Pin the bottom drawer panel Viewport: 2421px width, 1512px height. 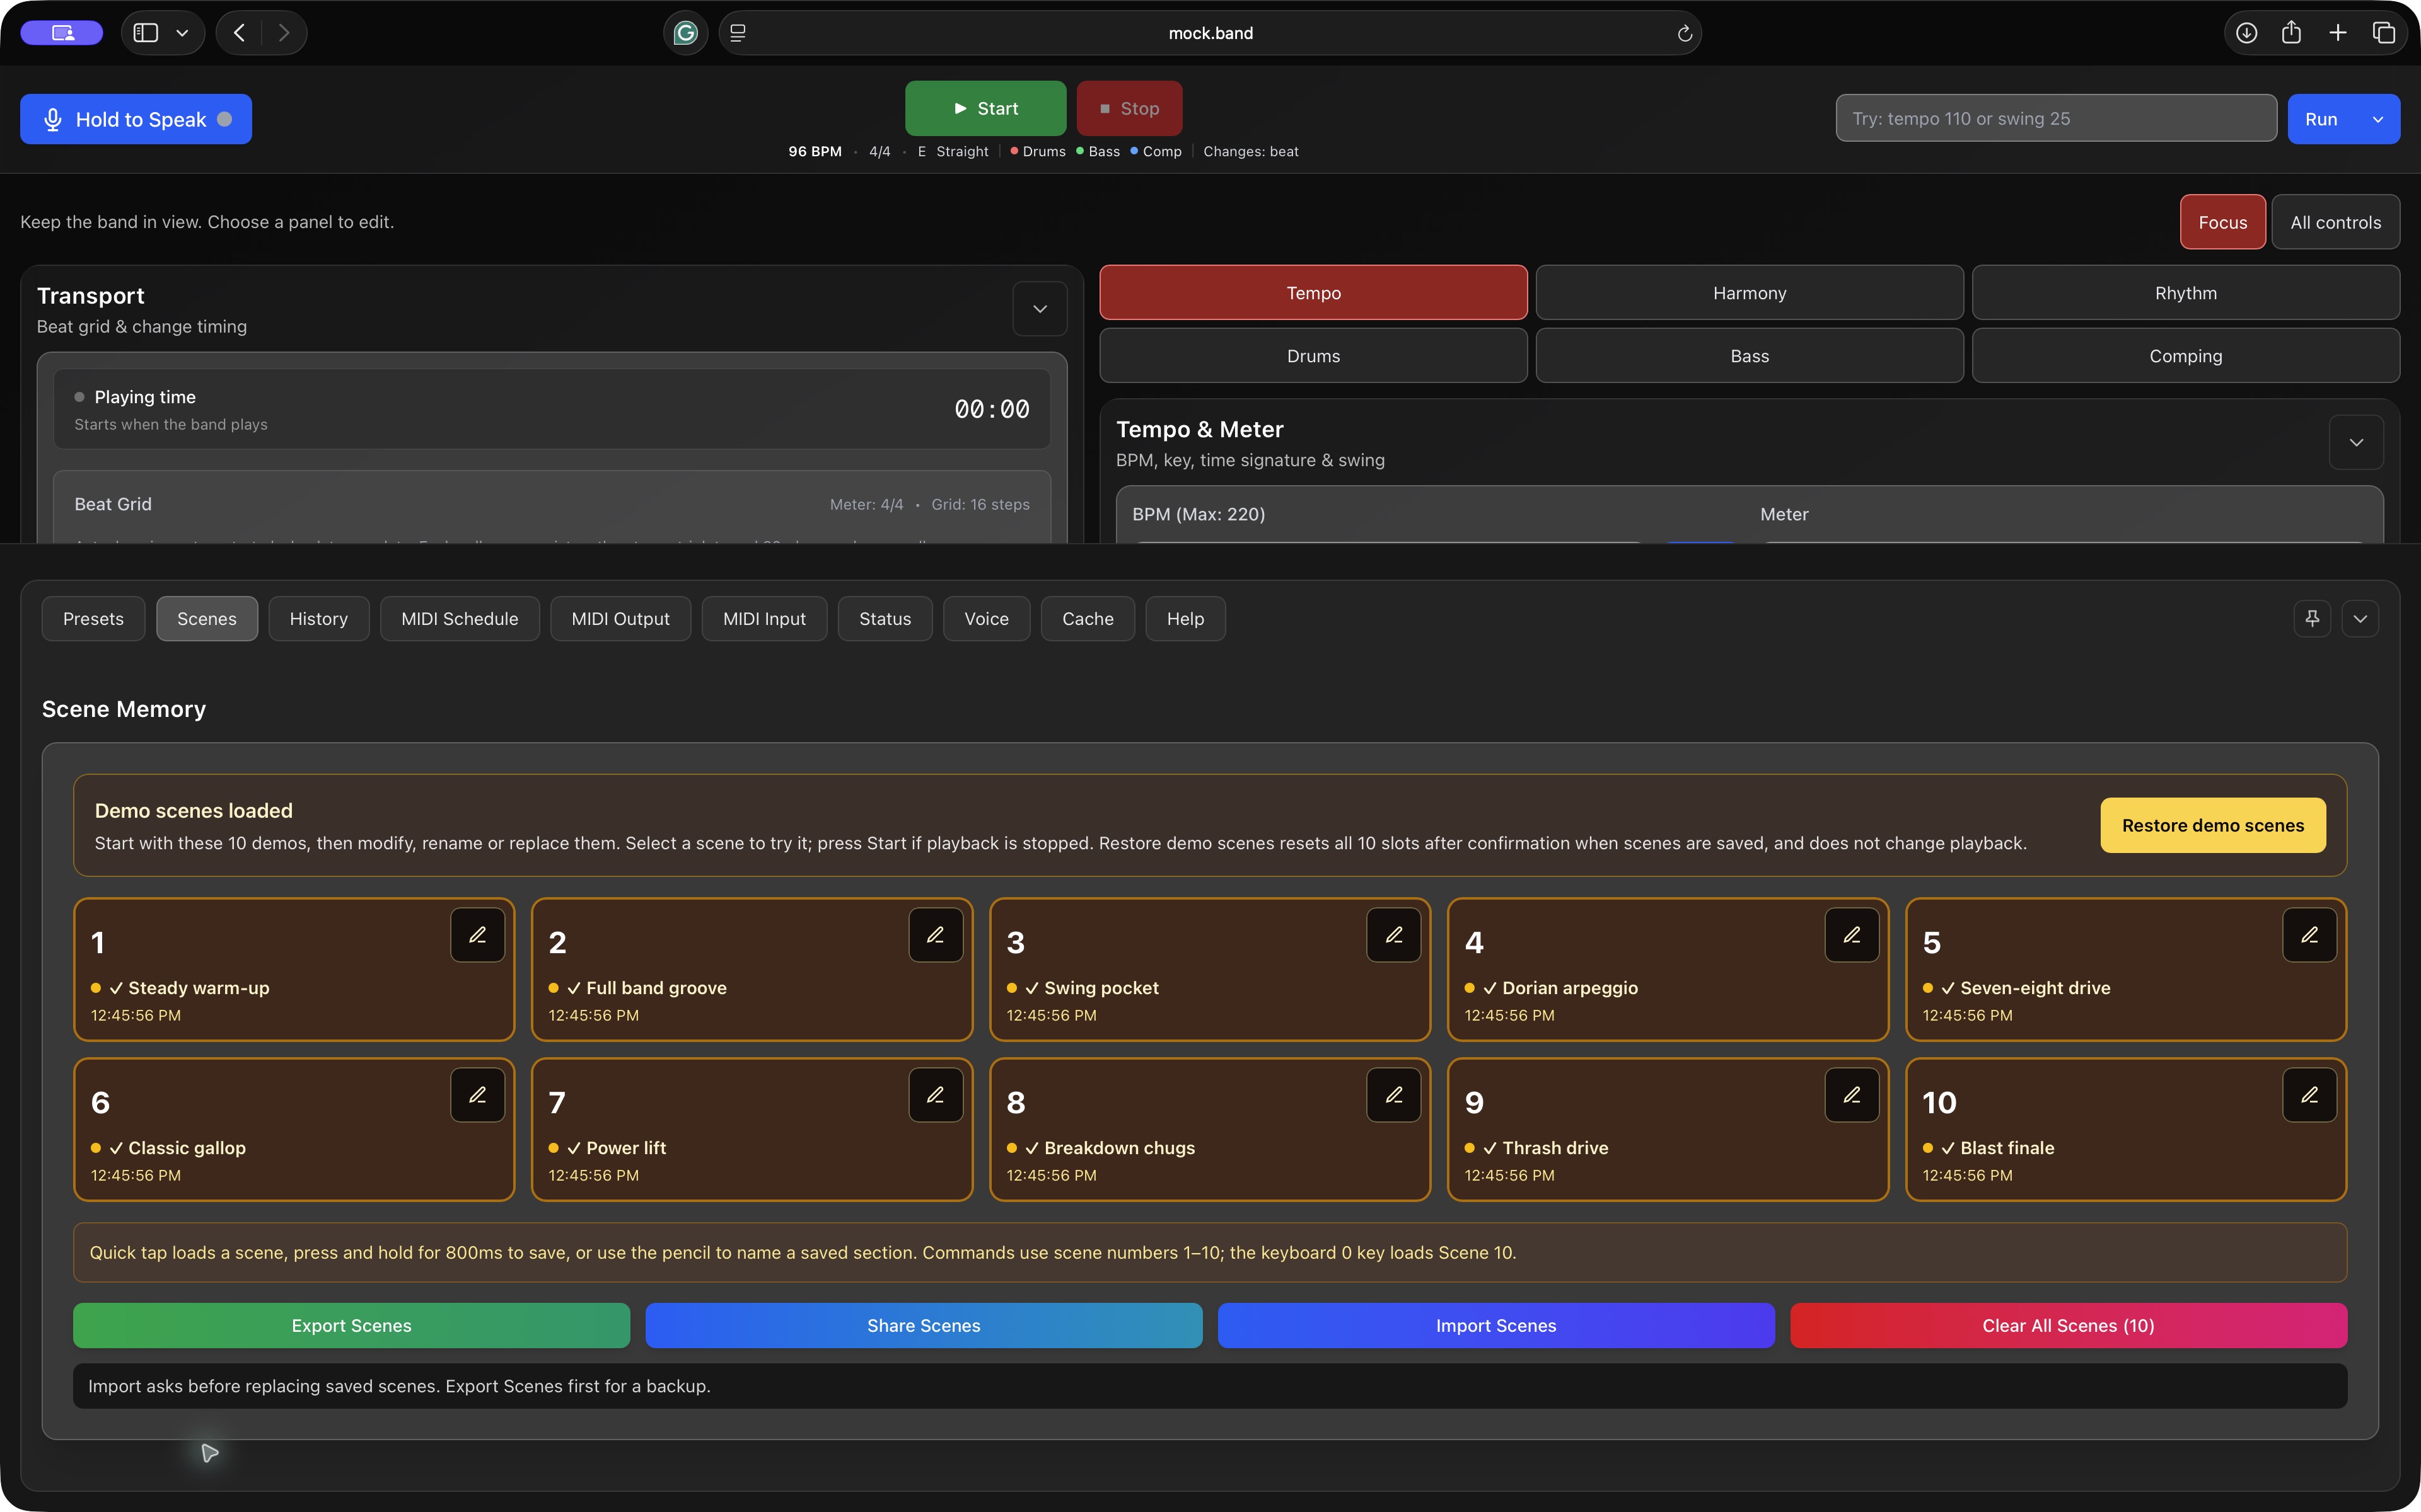2312,619
